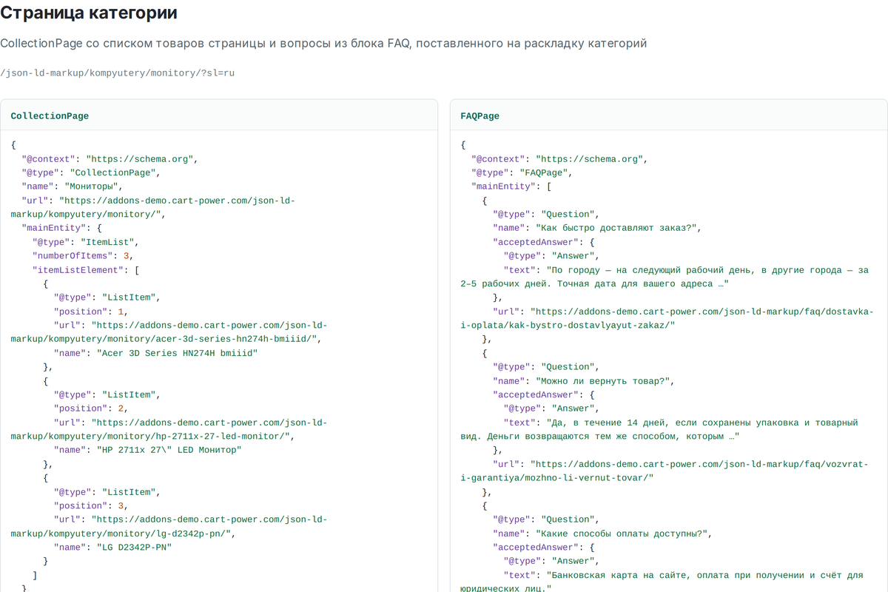Click the product name "LG D2342P-PN"
Screen dimensions: 888x592
(134, 548)
